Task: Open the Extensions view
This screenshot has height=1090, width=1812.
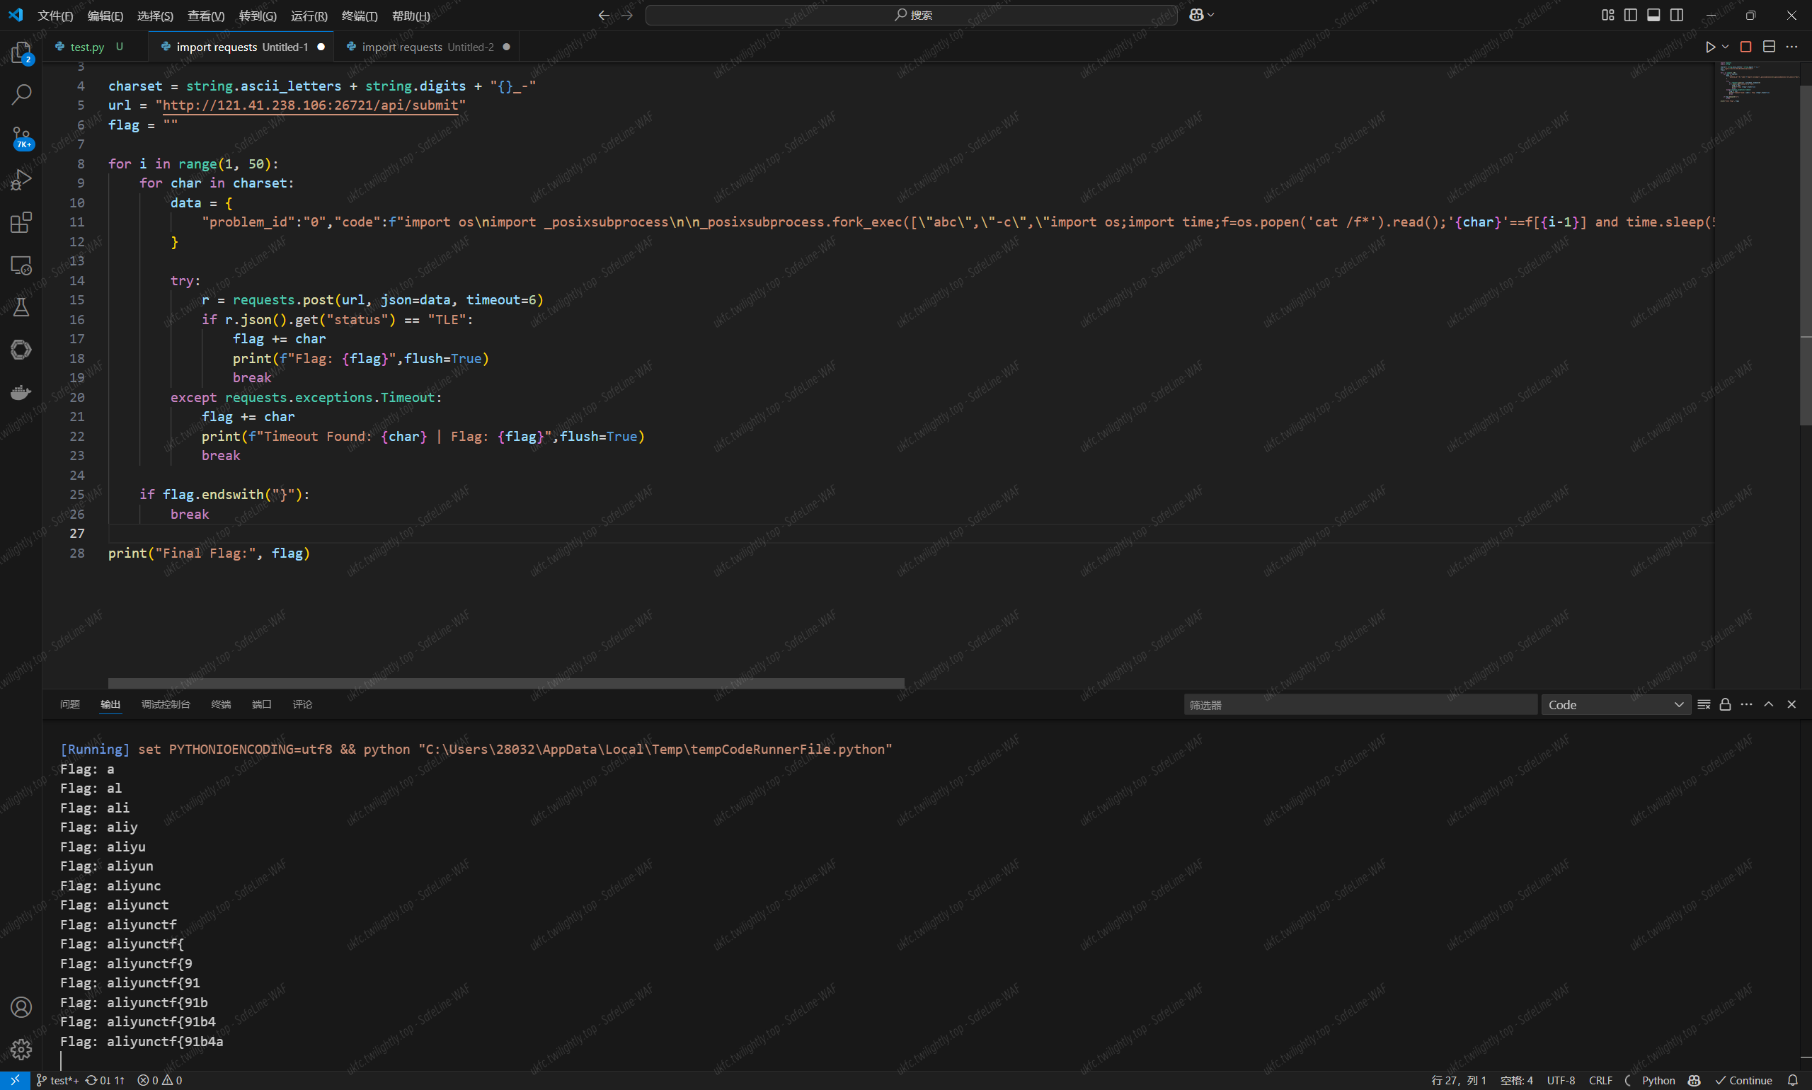Action: [x=21, y=222]
